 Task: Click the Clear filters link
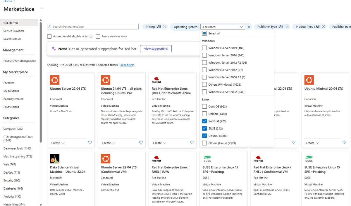(127, 65)
